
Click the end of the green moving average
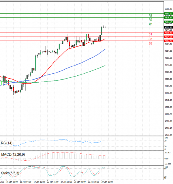tap(105, 66)
